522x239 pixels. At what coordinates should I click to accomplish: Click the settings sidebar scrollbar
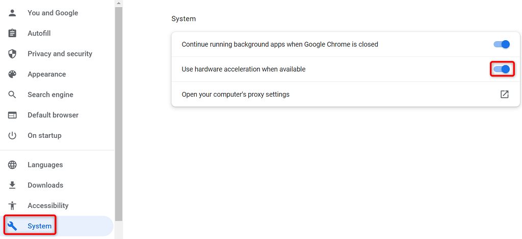pos(119,112)
